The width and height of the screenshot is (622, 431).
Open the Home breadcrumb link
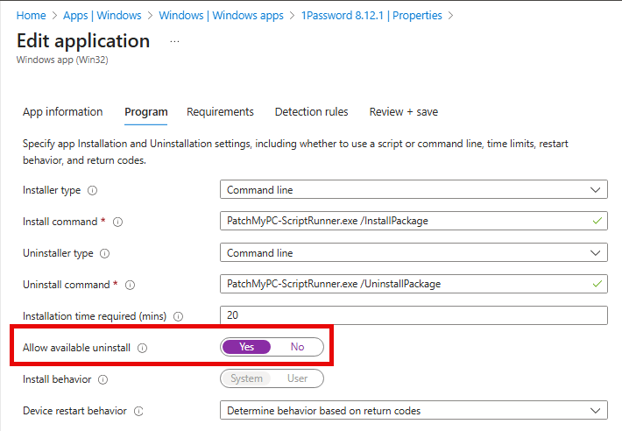(x=31, y=16)
